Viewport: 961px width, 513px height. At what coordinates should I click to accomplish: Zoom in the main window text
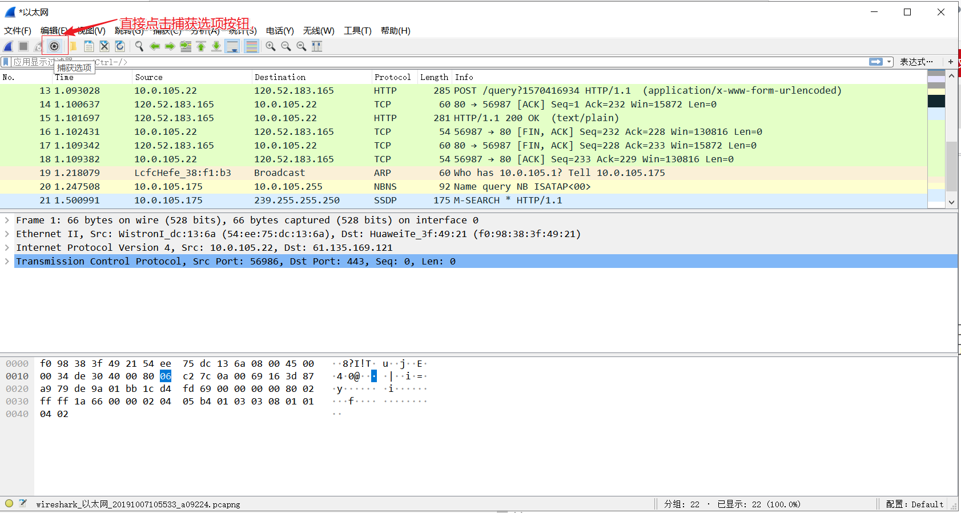coord(271,46)
